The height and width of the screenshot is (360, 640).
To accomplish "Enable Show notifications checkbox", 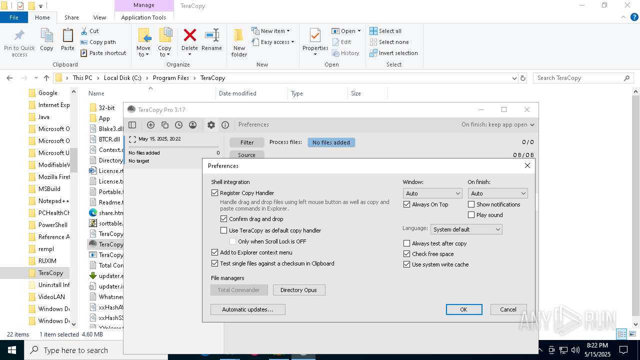I will (x=471, y=204).
